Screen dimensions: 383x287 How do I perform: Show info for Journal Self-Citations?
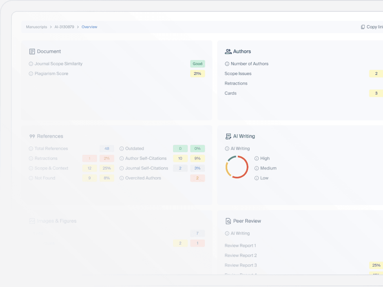122,168
